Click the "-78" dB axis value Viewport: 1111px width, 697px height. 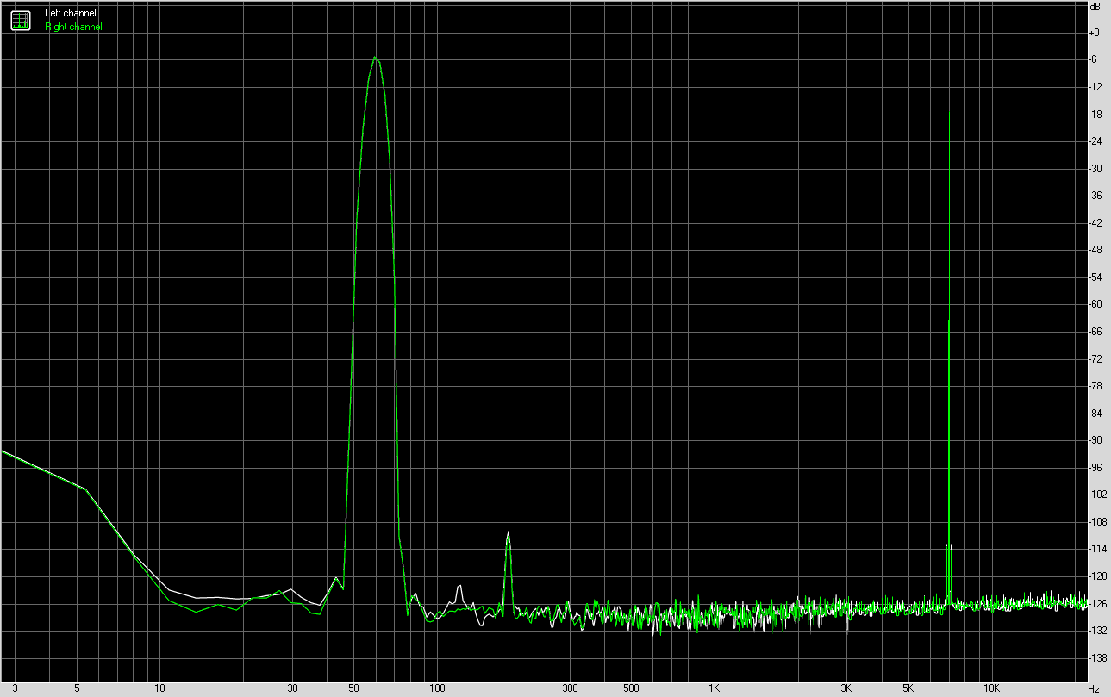1096,386
